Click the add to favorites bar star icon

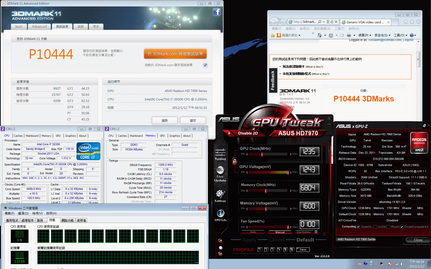click(x=272, y=35)
